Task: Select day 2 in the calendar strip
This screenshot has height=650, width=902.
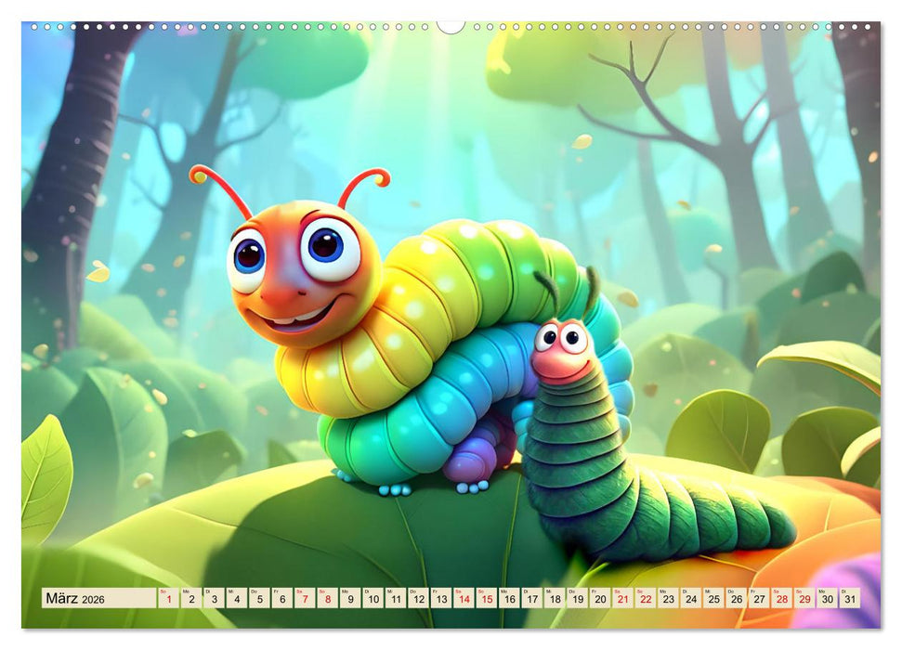Action: [x=190, y=599]
